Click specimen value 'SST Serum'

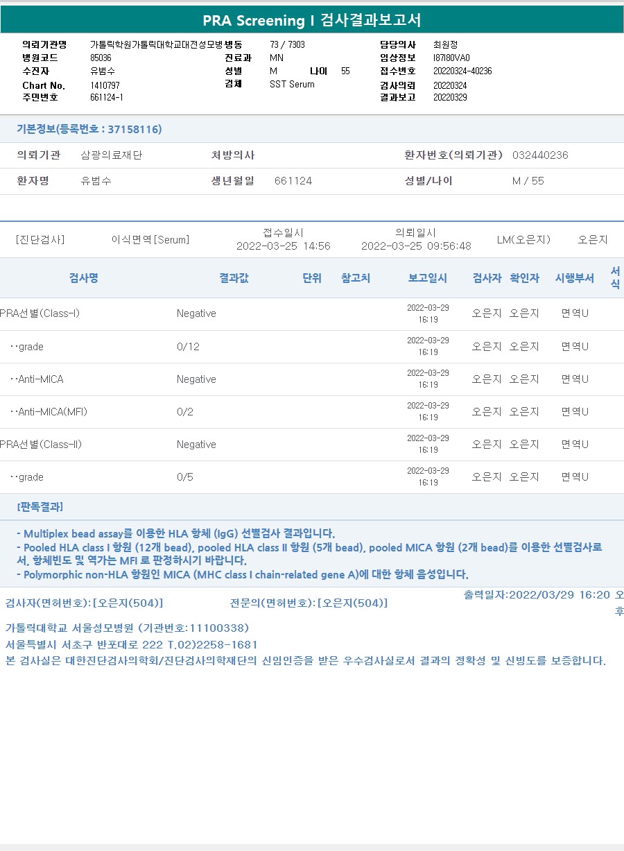[292, 84]
